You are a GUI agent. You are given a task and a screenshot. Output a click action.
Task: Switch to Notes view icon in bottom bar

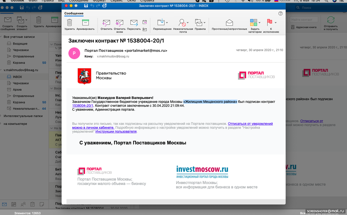point(42,204)
